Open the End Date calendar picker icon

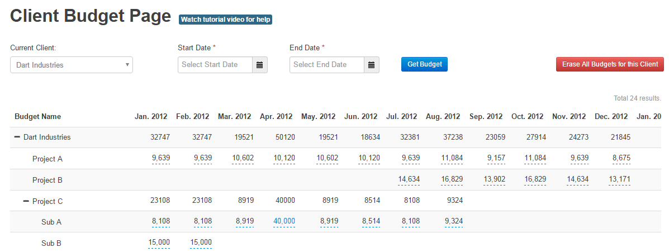click(x=372, y=65)
